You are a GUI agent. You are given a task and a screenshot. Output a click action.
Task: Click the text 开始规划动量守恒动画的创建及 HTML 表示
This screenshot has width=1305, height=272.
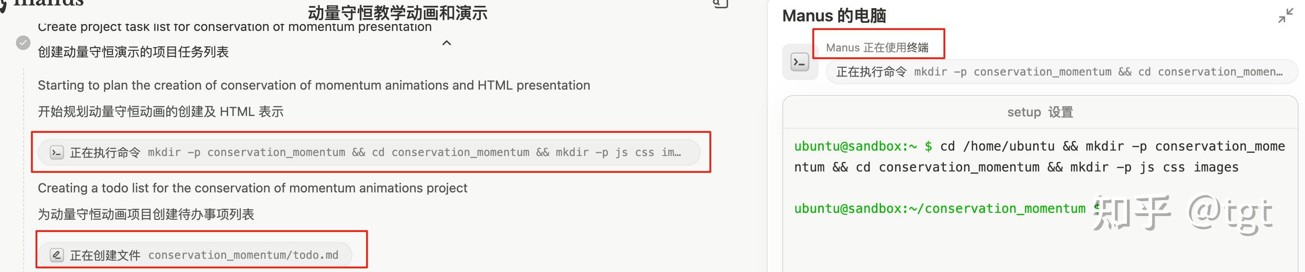tap(161, 111)
